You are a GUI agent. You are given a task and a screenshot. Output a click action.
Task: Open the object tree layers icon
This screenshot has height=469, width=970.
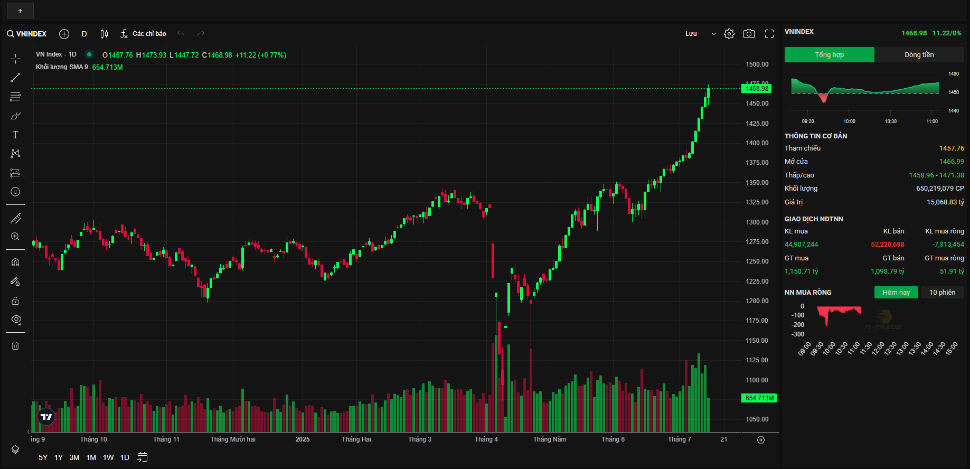tap(15, 449)
